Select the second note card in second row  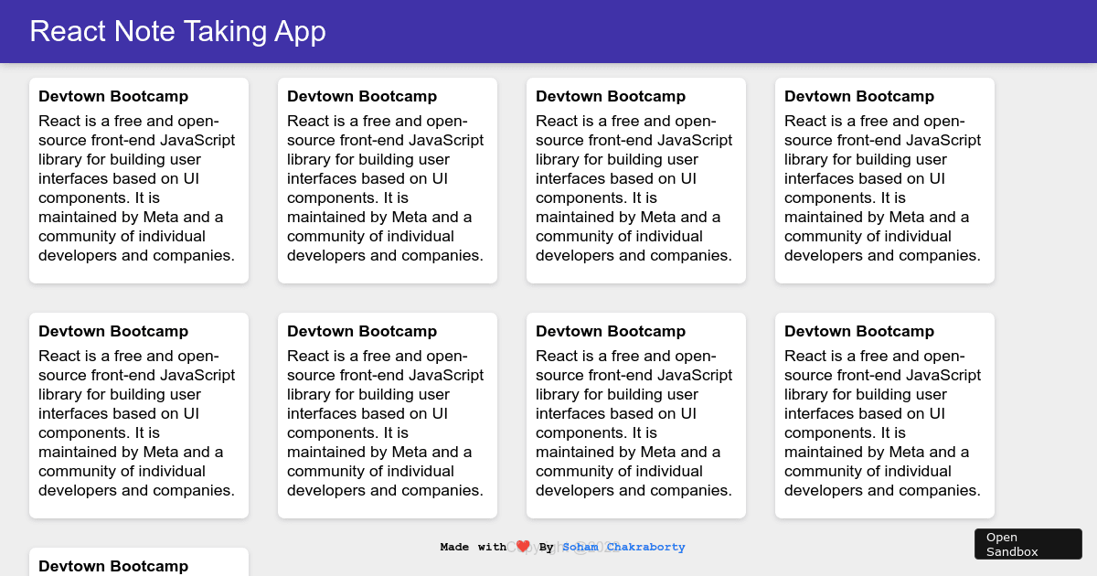(387, 414)
